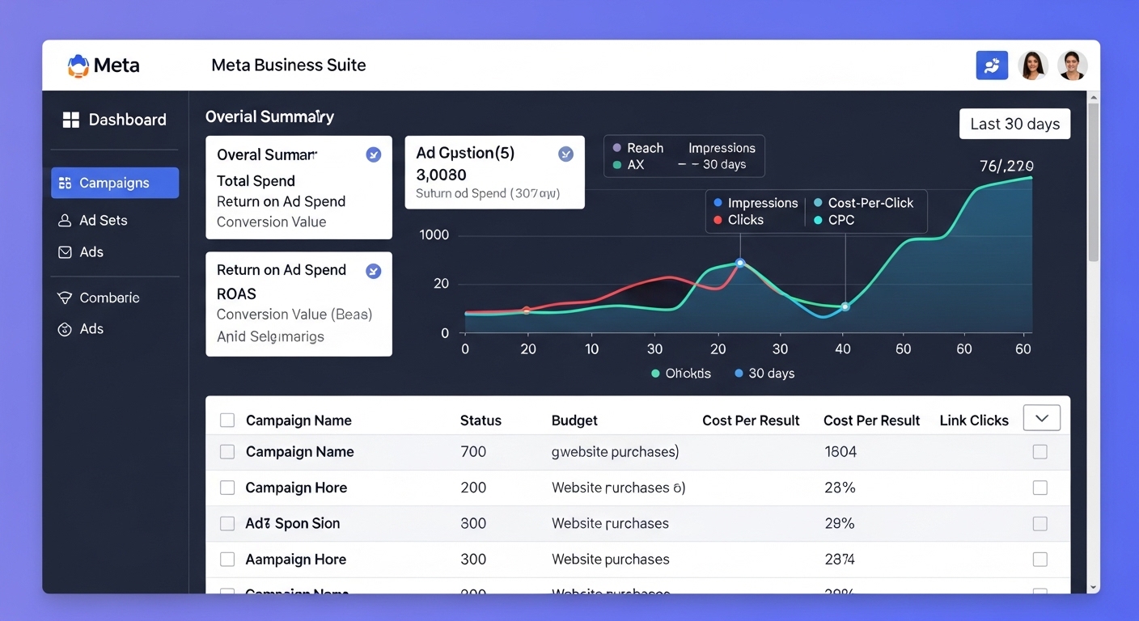Open the Aampaign Hore campaign row
The width and height of the screenshot is (1139, 621).
(x=637, y=560)
